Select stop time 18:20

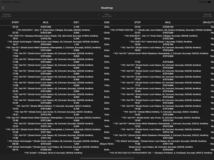tap(138, 44)
